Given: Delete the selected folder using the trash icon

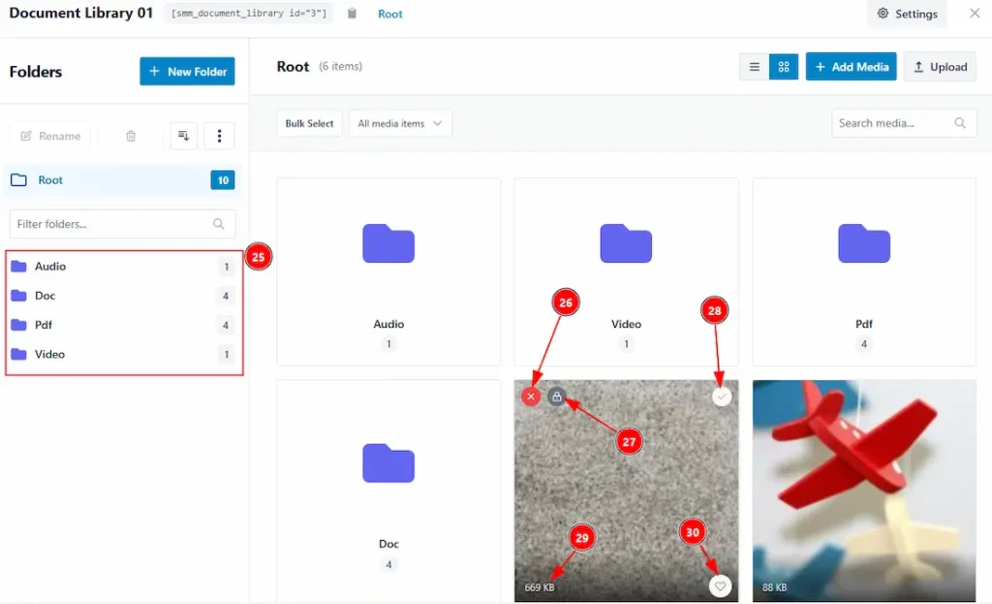Looking at the screenshot, I should pos(130,136).
